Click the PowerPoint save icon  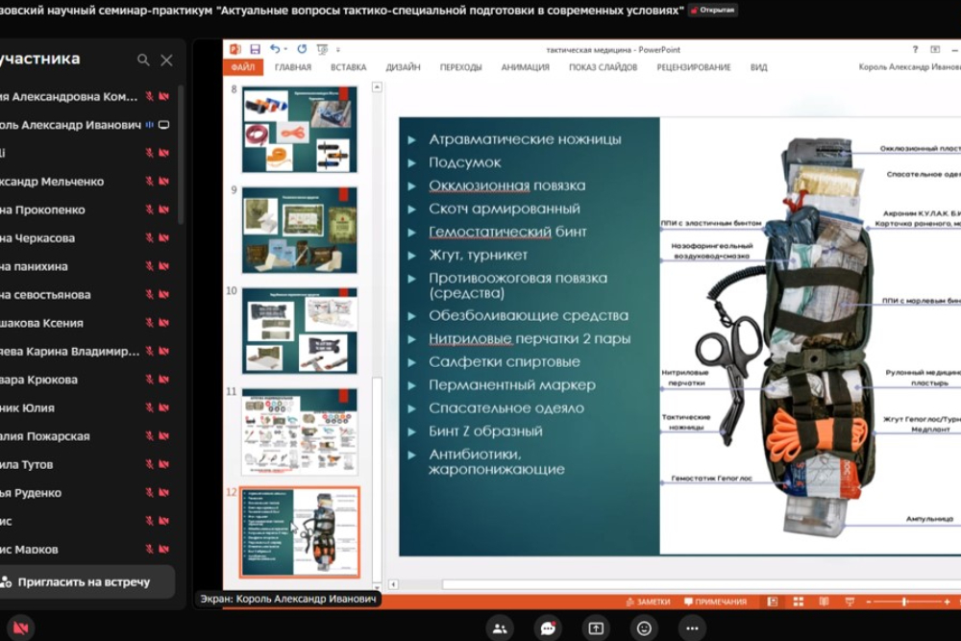coord(255,49)
